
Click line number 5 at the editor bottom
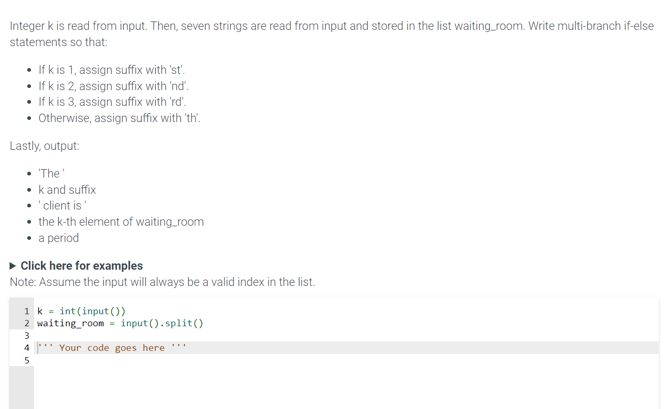(27, 360)
